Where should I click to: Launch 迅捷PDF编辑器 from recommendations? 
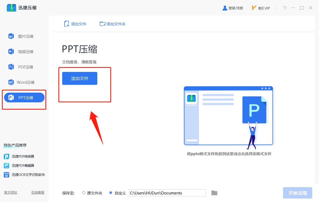click(x=23, y=165)
